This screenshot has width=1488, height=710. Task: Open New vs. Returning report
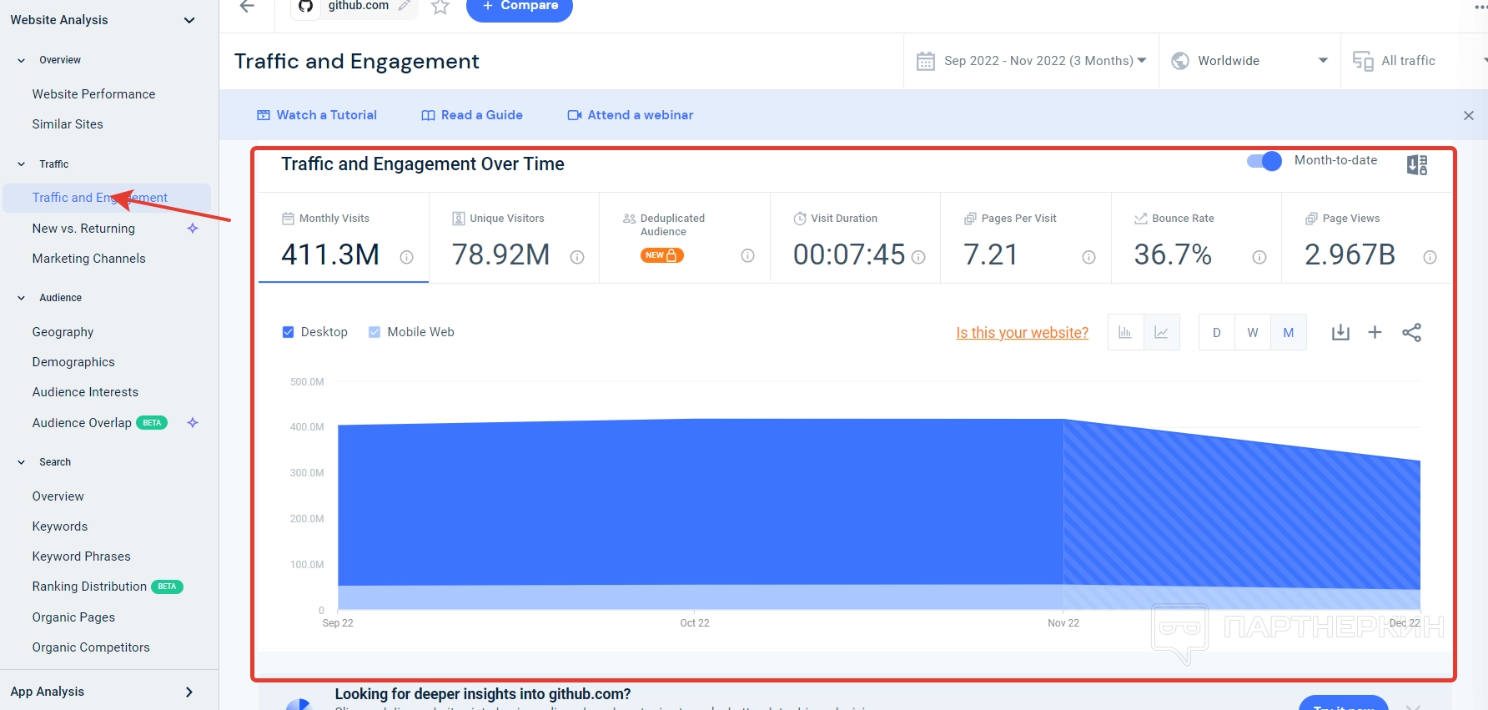(83, 229)
